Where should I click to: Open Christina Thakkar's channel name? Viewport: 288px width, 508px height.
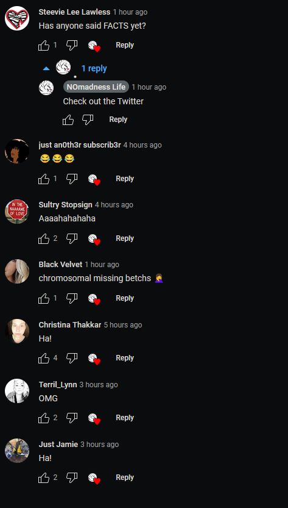point(70,324)
